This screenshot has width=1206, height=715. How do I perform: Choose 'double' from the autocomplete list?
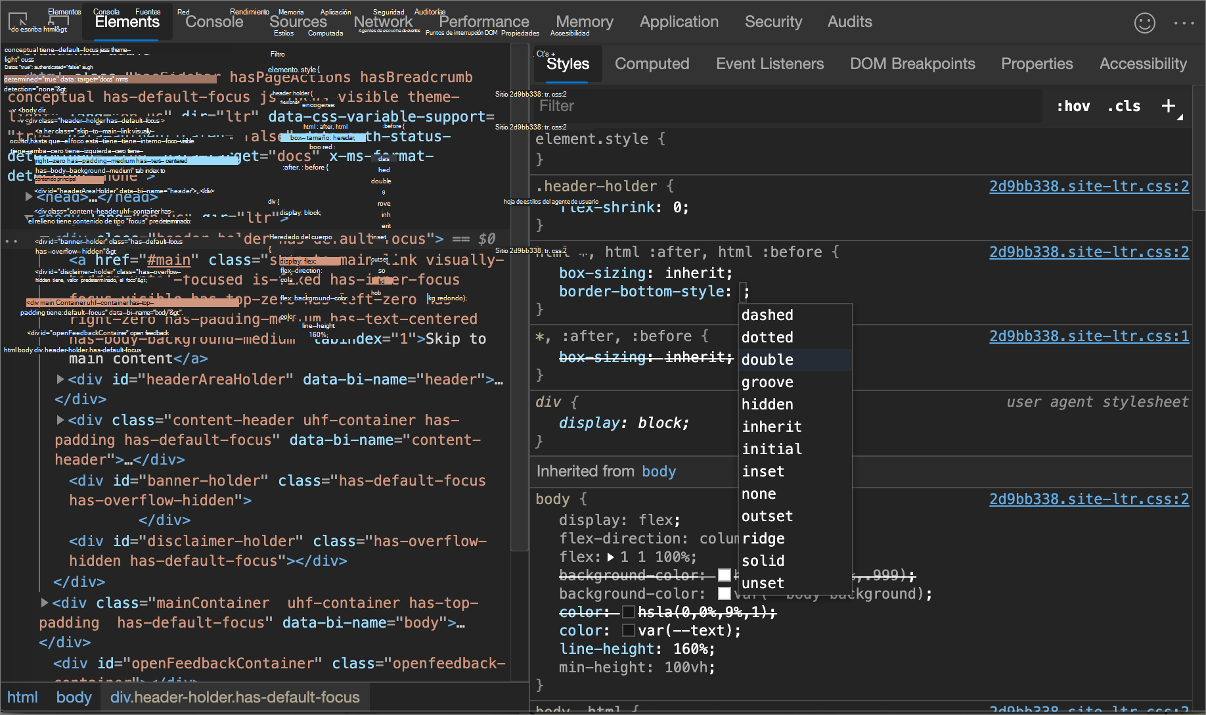tap(767, 359)
